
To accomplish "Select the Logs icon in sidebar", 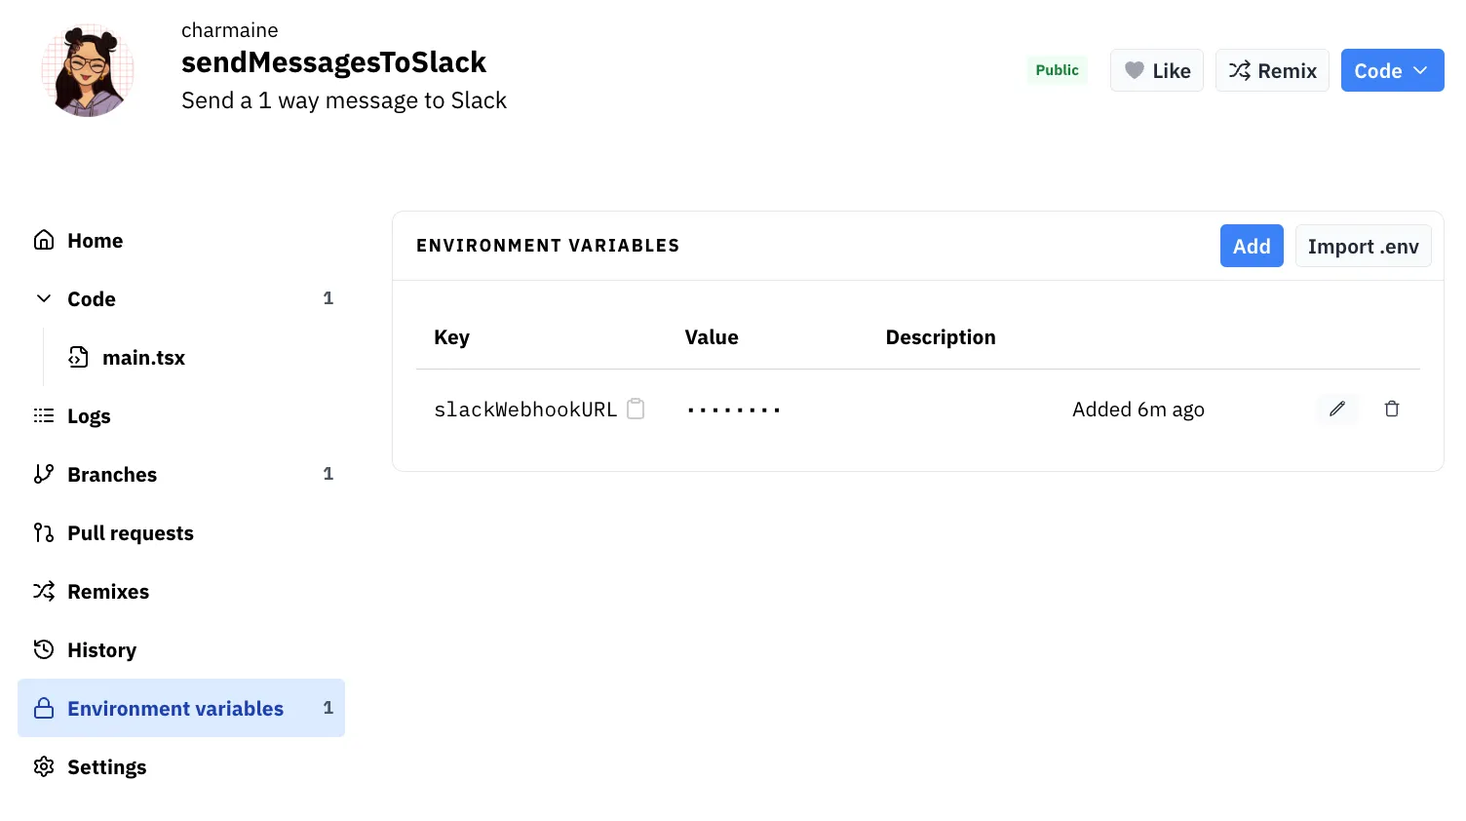I will tap(44, 415).
